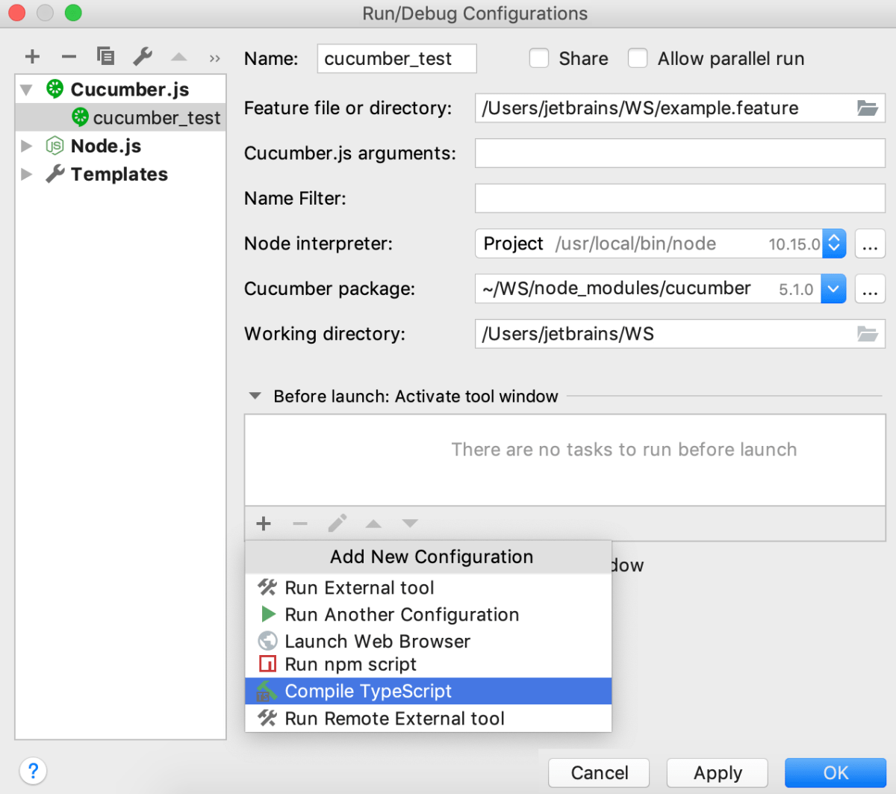Select Run npm script option
Image resolution: width=896 pixels, height=794 pixels.
(350, 664)
